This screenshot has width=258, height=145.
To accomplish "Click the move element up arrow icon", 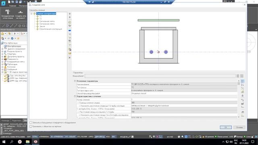I will (70, 14).
